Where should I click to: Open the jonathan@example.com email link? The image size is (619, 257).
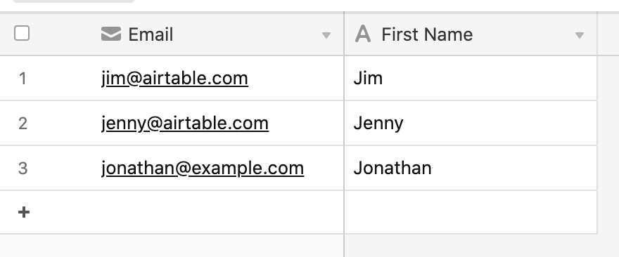[203, 168]
